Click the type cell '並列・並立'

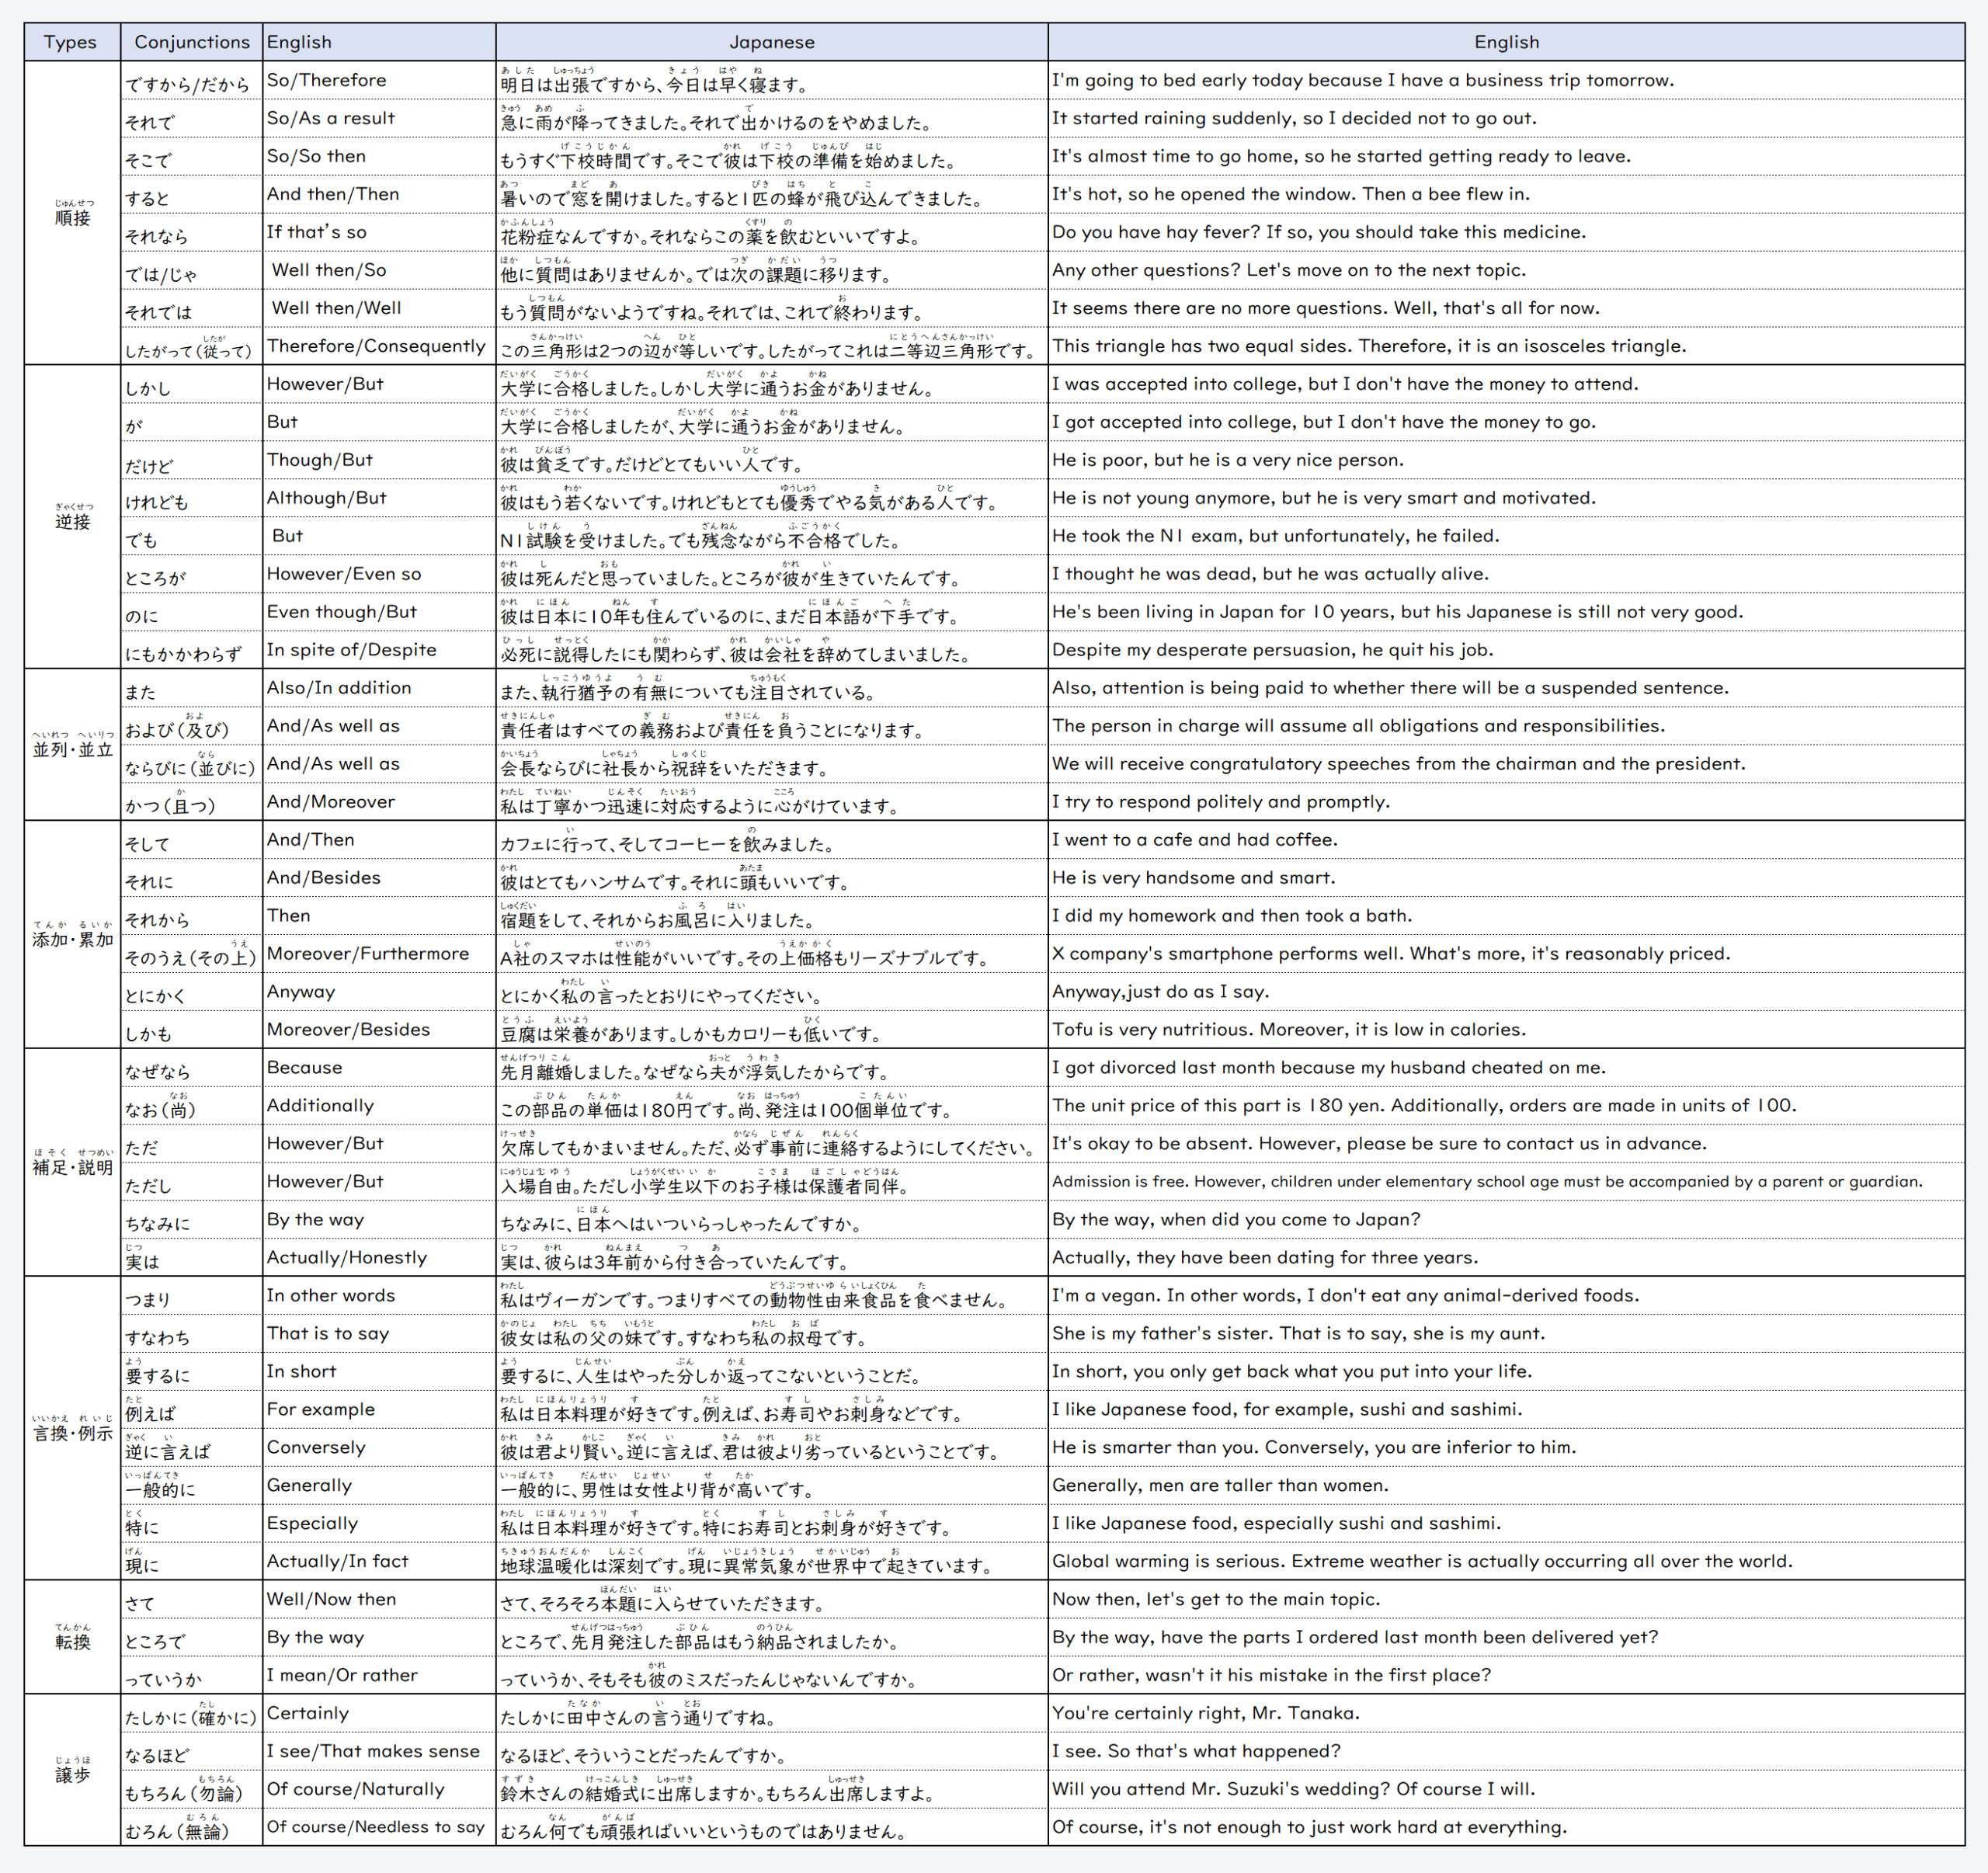(72, 745)
